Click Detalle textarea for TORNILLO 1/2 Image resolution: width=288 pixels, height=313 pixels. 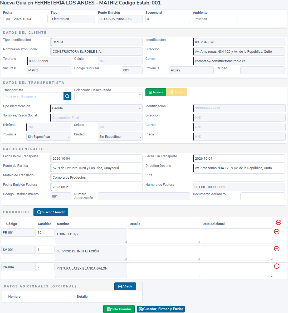tap(164, 236)
